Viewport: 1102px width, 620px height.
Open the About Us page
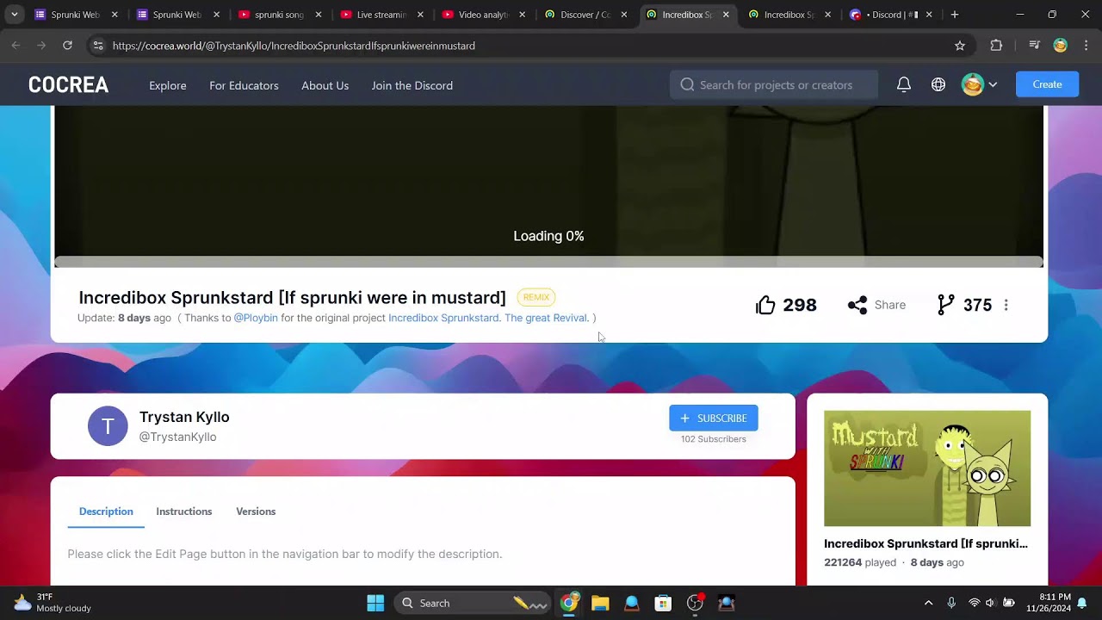coord(325,85)
